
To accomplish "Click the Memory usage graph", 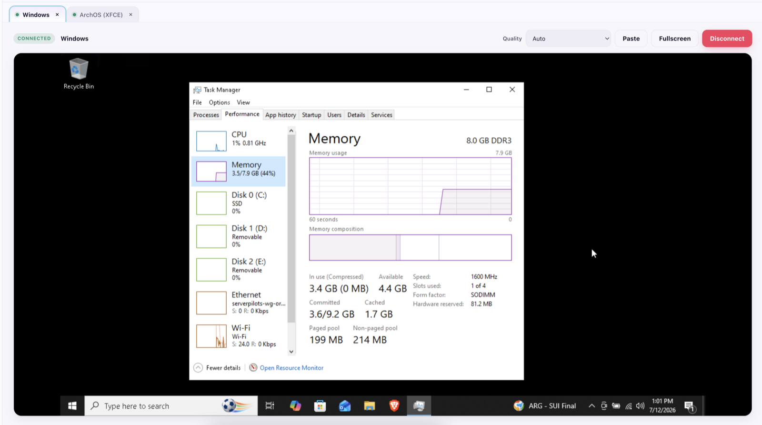I will pyautogui.click(x=411, y=186).
